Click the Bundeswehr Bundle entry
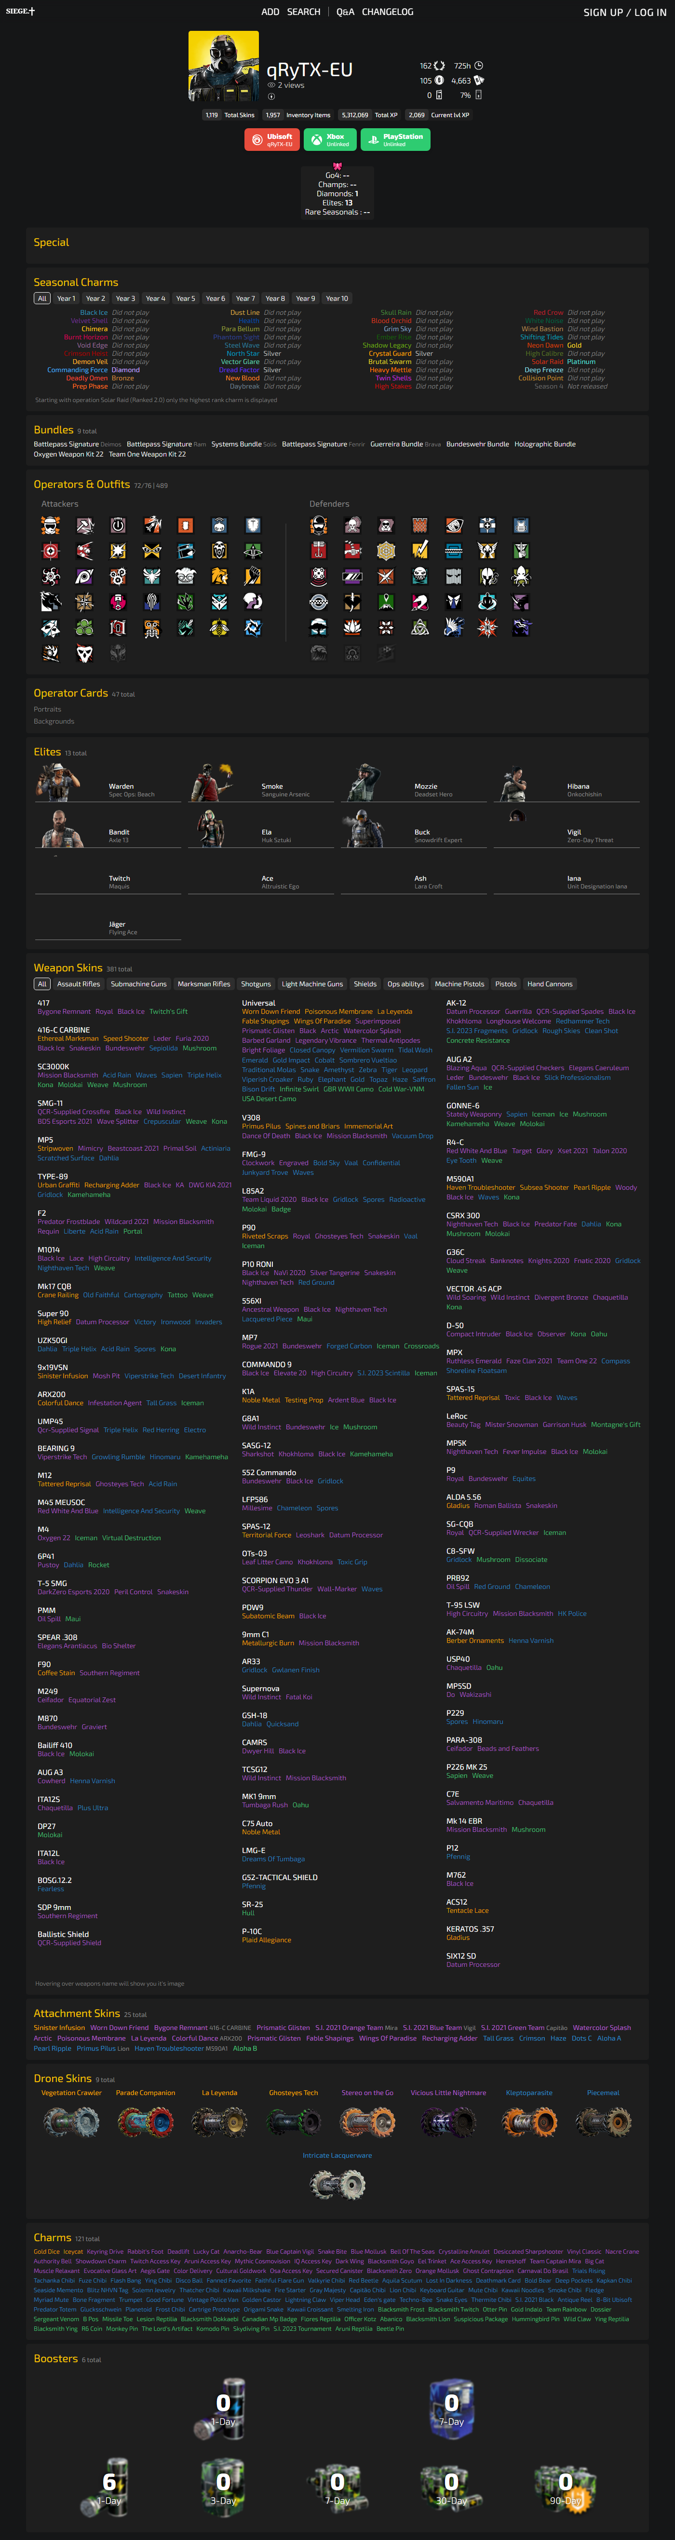675x2540 pixels. click(478, 444)
